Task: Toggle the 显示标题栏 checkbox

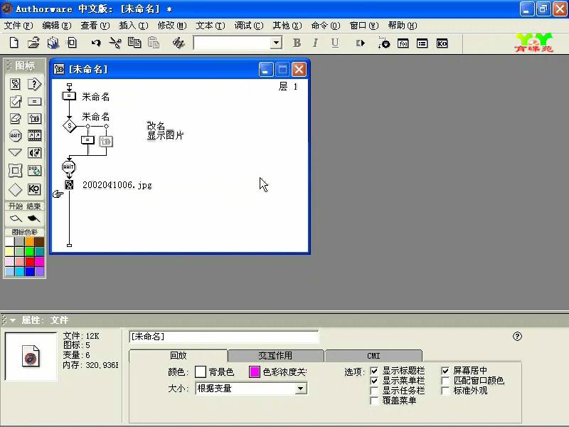Action: tap(374, 371)
